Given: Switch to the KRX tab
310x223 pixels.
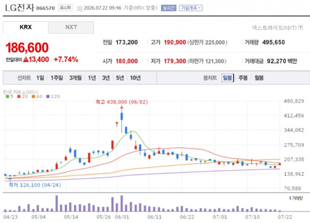Looking at the screenshot, I should [x=25, y=27].
